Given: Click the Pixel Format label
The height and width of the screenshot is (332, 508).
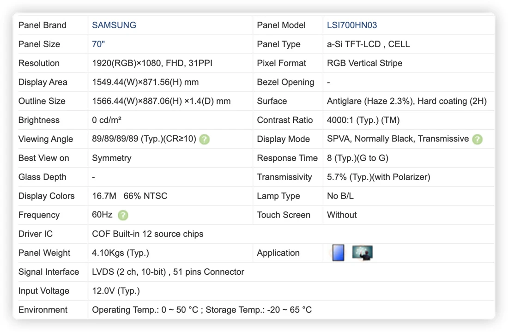Looking at the screenshot, I should pyautogui.click(x=282, y=63).
